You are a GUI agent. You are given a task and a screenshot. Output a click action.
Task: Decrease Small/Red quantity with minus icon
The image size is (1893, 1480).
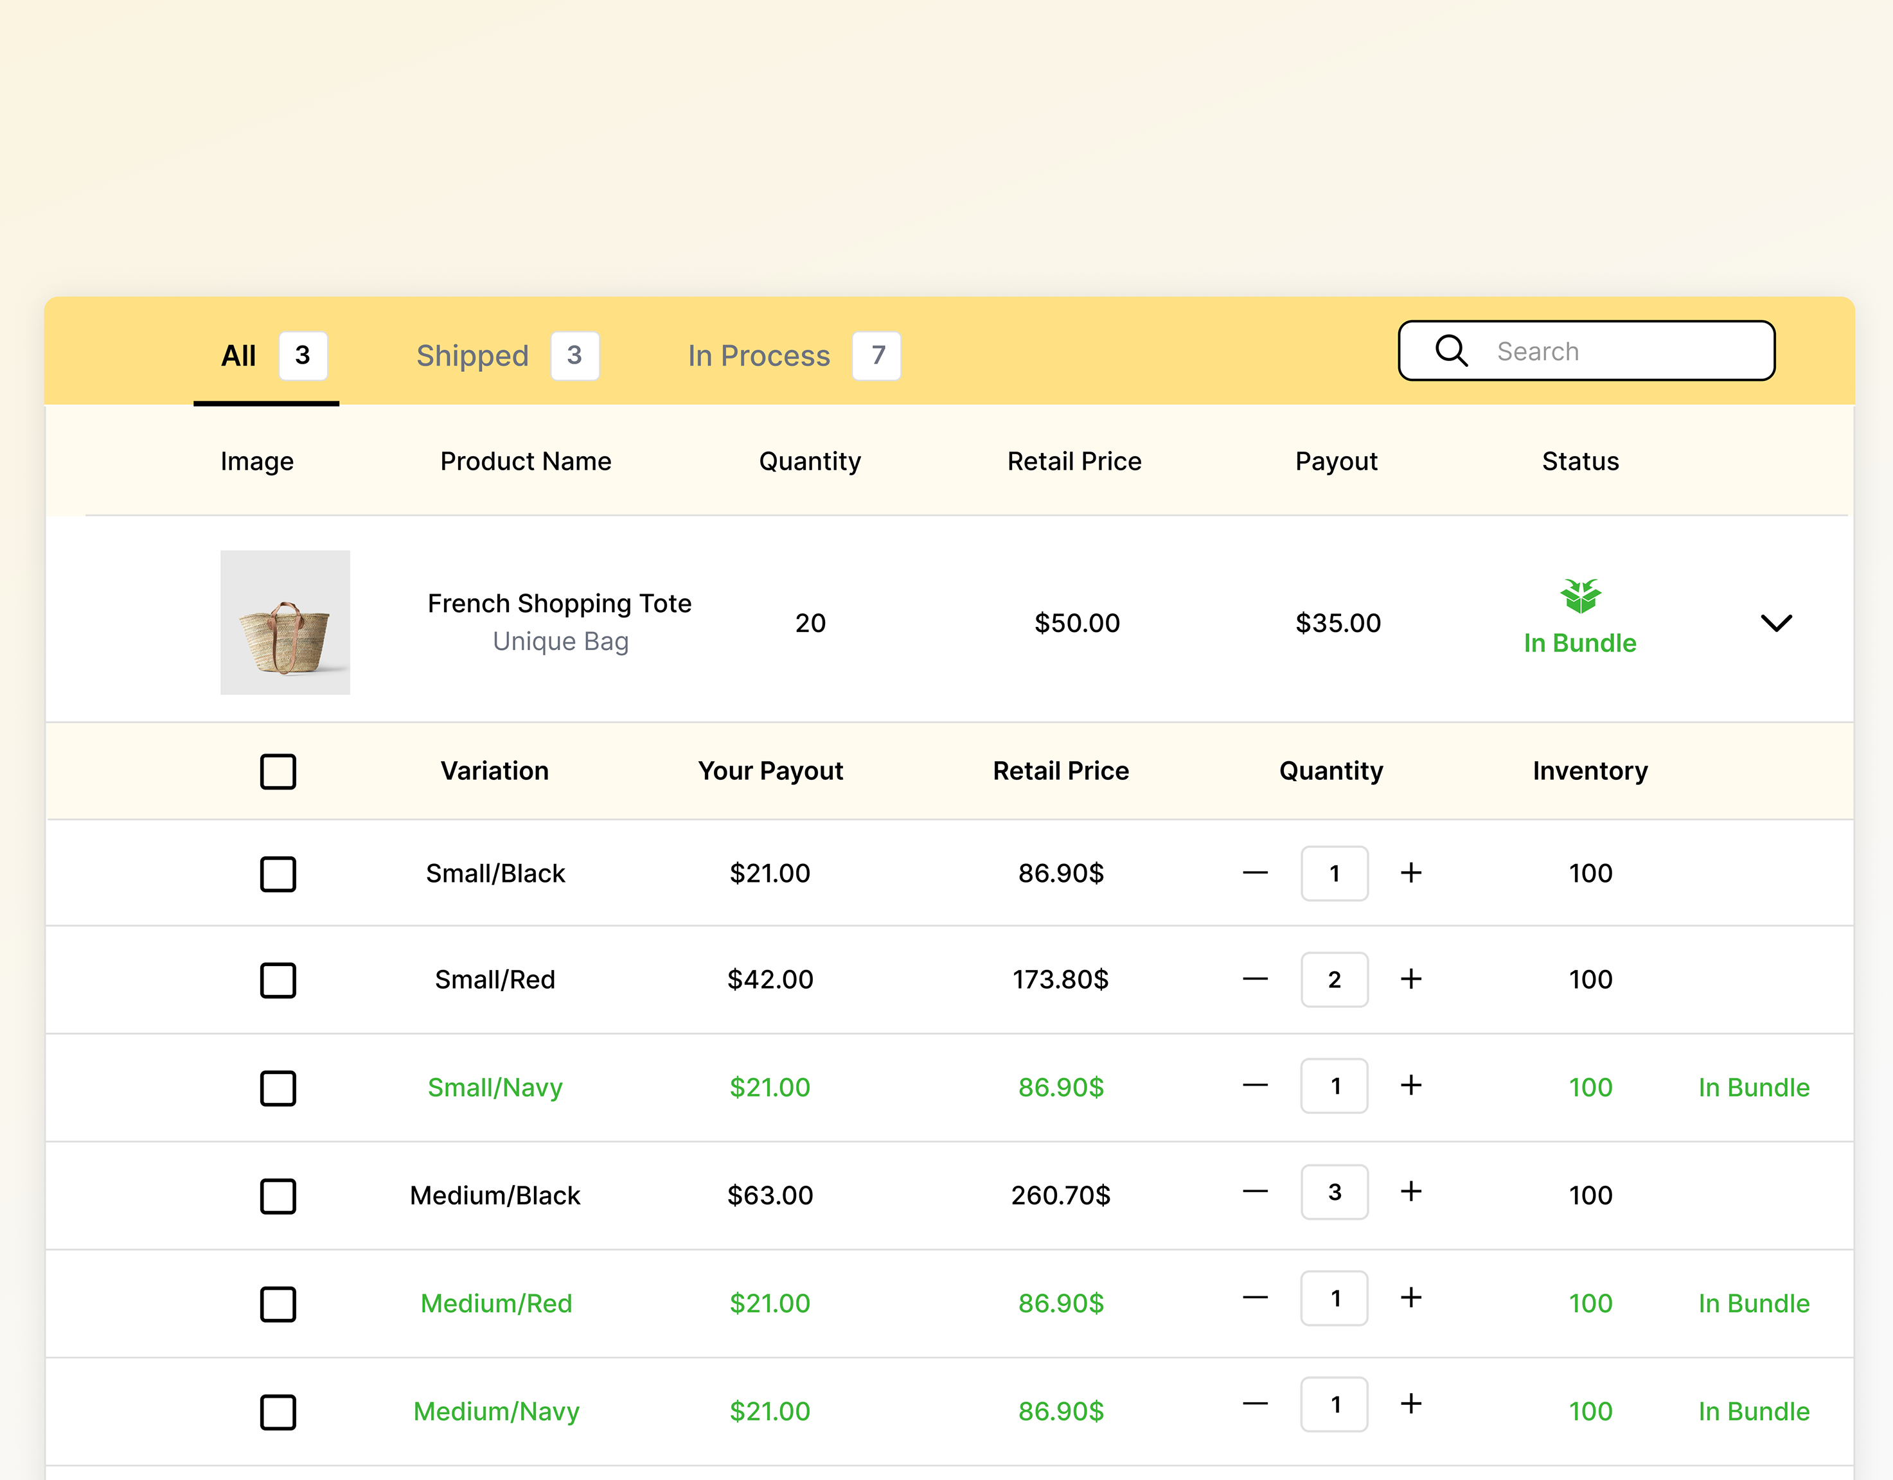[x=1254, y=979]
